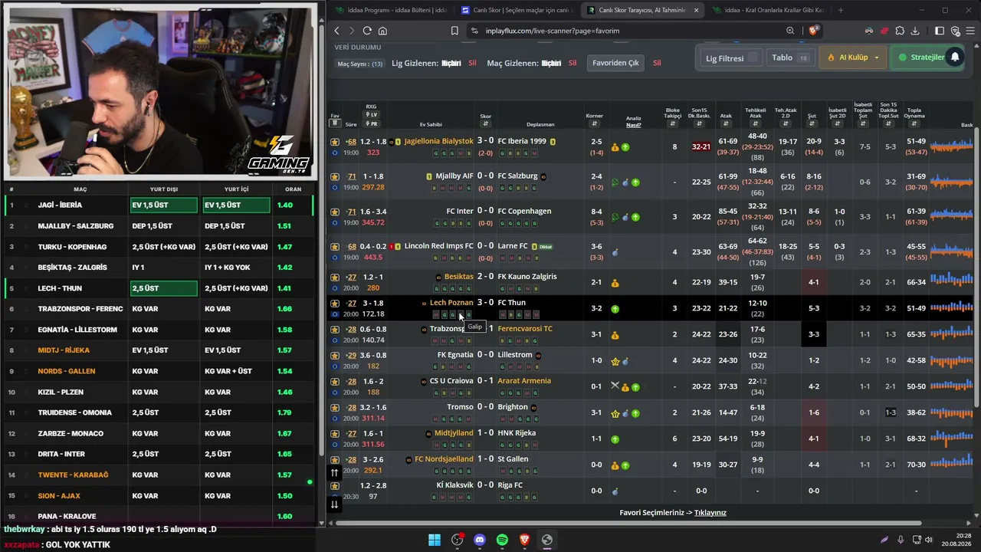
Task: Open a new browser tab
Action: [841, 10]
